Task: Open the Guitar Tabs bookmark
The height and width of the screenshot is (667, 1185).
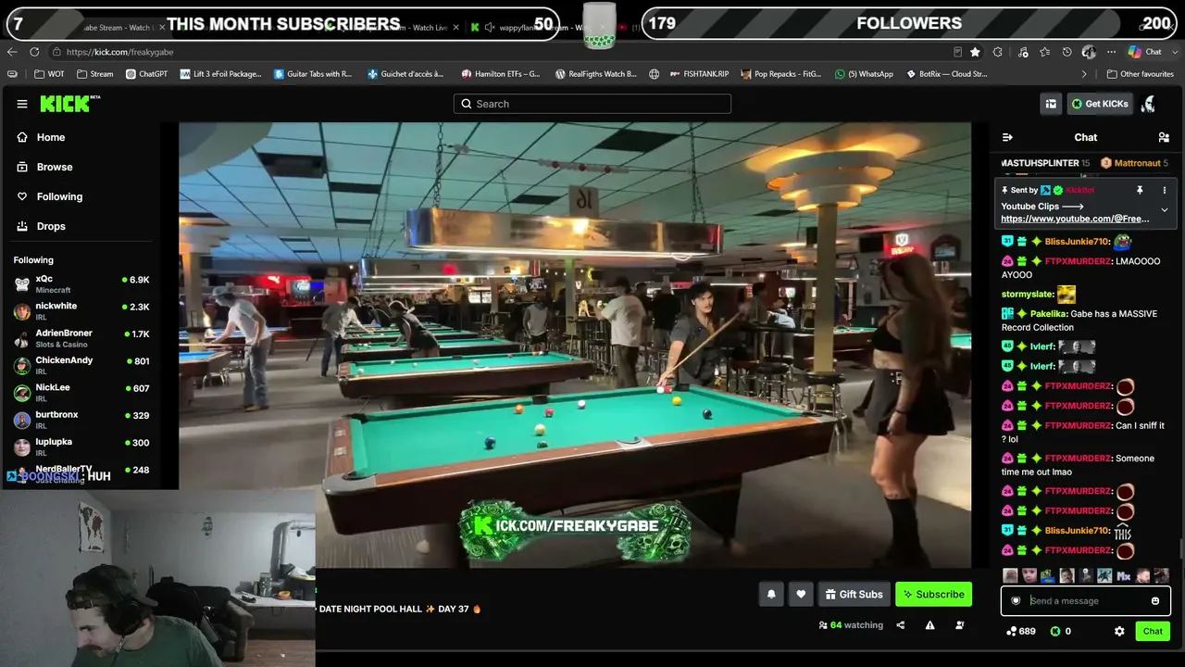Action: (313, 74)
